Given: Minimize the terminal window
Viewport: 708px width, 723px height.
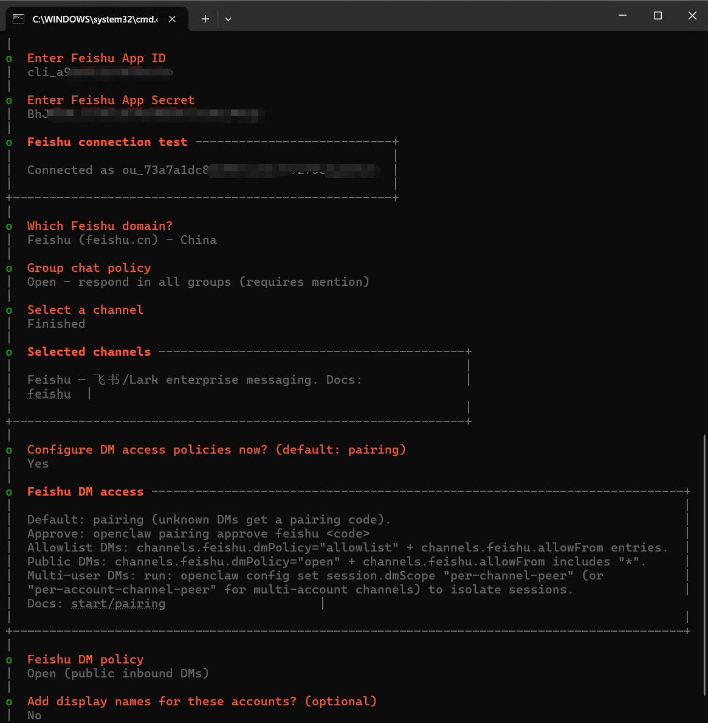Looking at the screenshot, I should click(x=622, y=15).
